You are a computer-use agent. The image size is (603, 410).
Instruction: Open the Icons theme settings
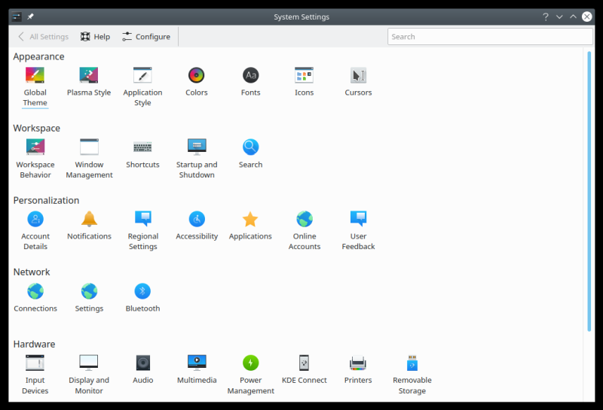(x=305, y=81)
